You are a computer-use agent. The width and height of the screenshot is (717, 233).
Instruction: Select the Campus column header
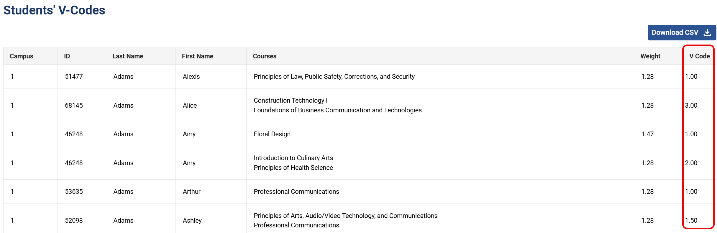click(x=22, y=56)
